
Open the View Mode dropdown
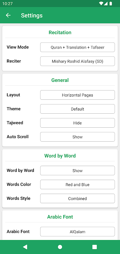tap(78, 47)
